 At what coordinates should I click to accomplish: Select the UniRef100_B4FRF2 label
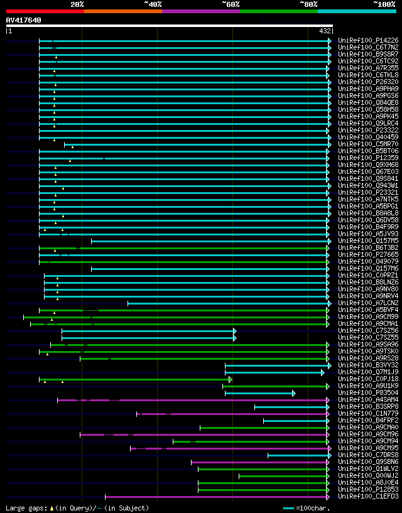(368, 421)
